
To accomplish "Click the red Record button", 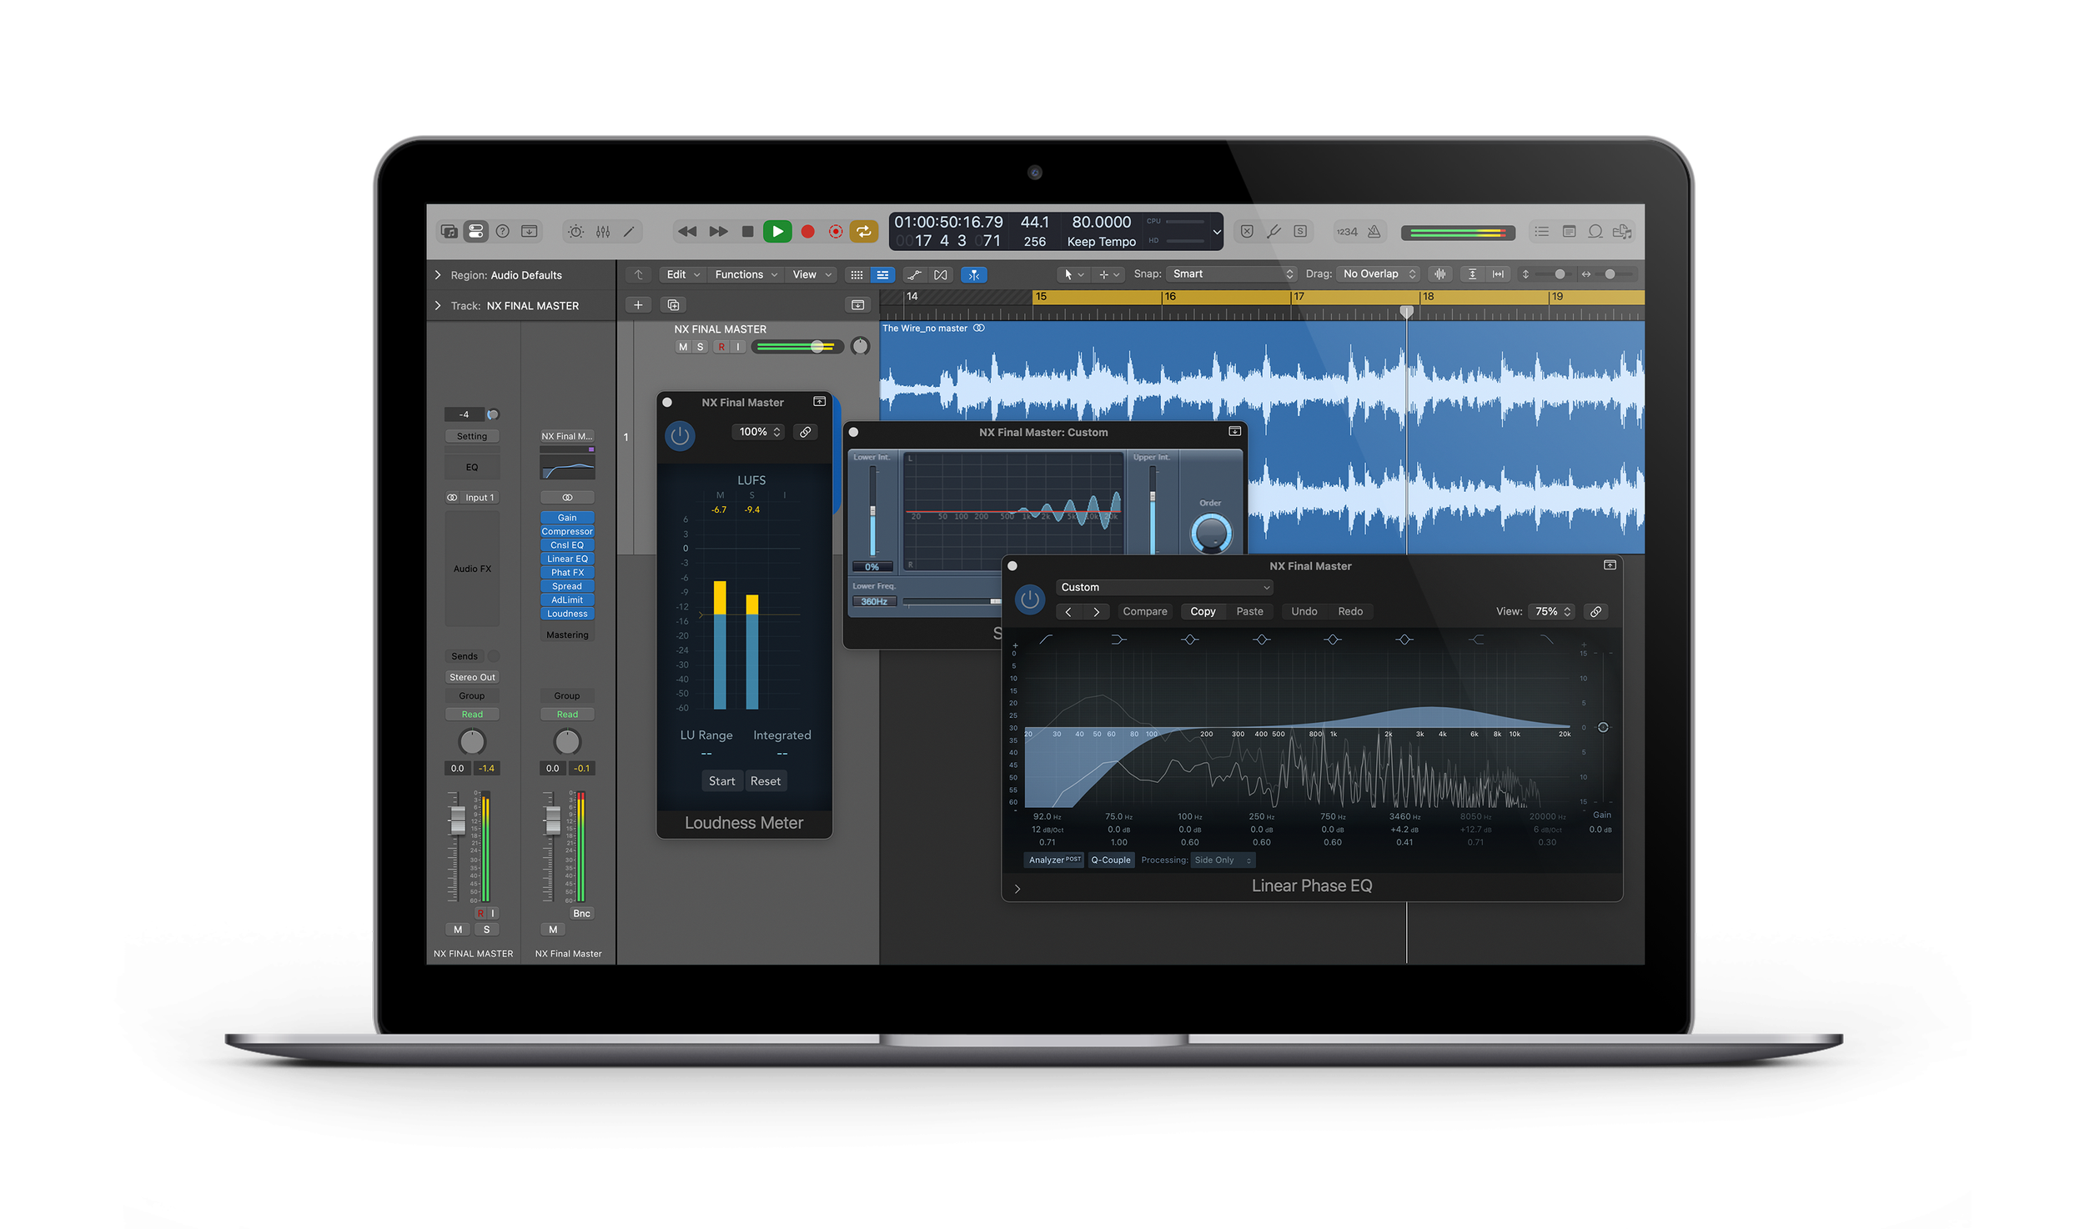I will click(x=807, y=231).
